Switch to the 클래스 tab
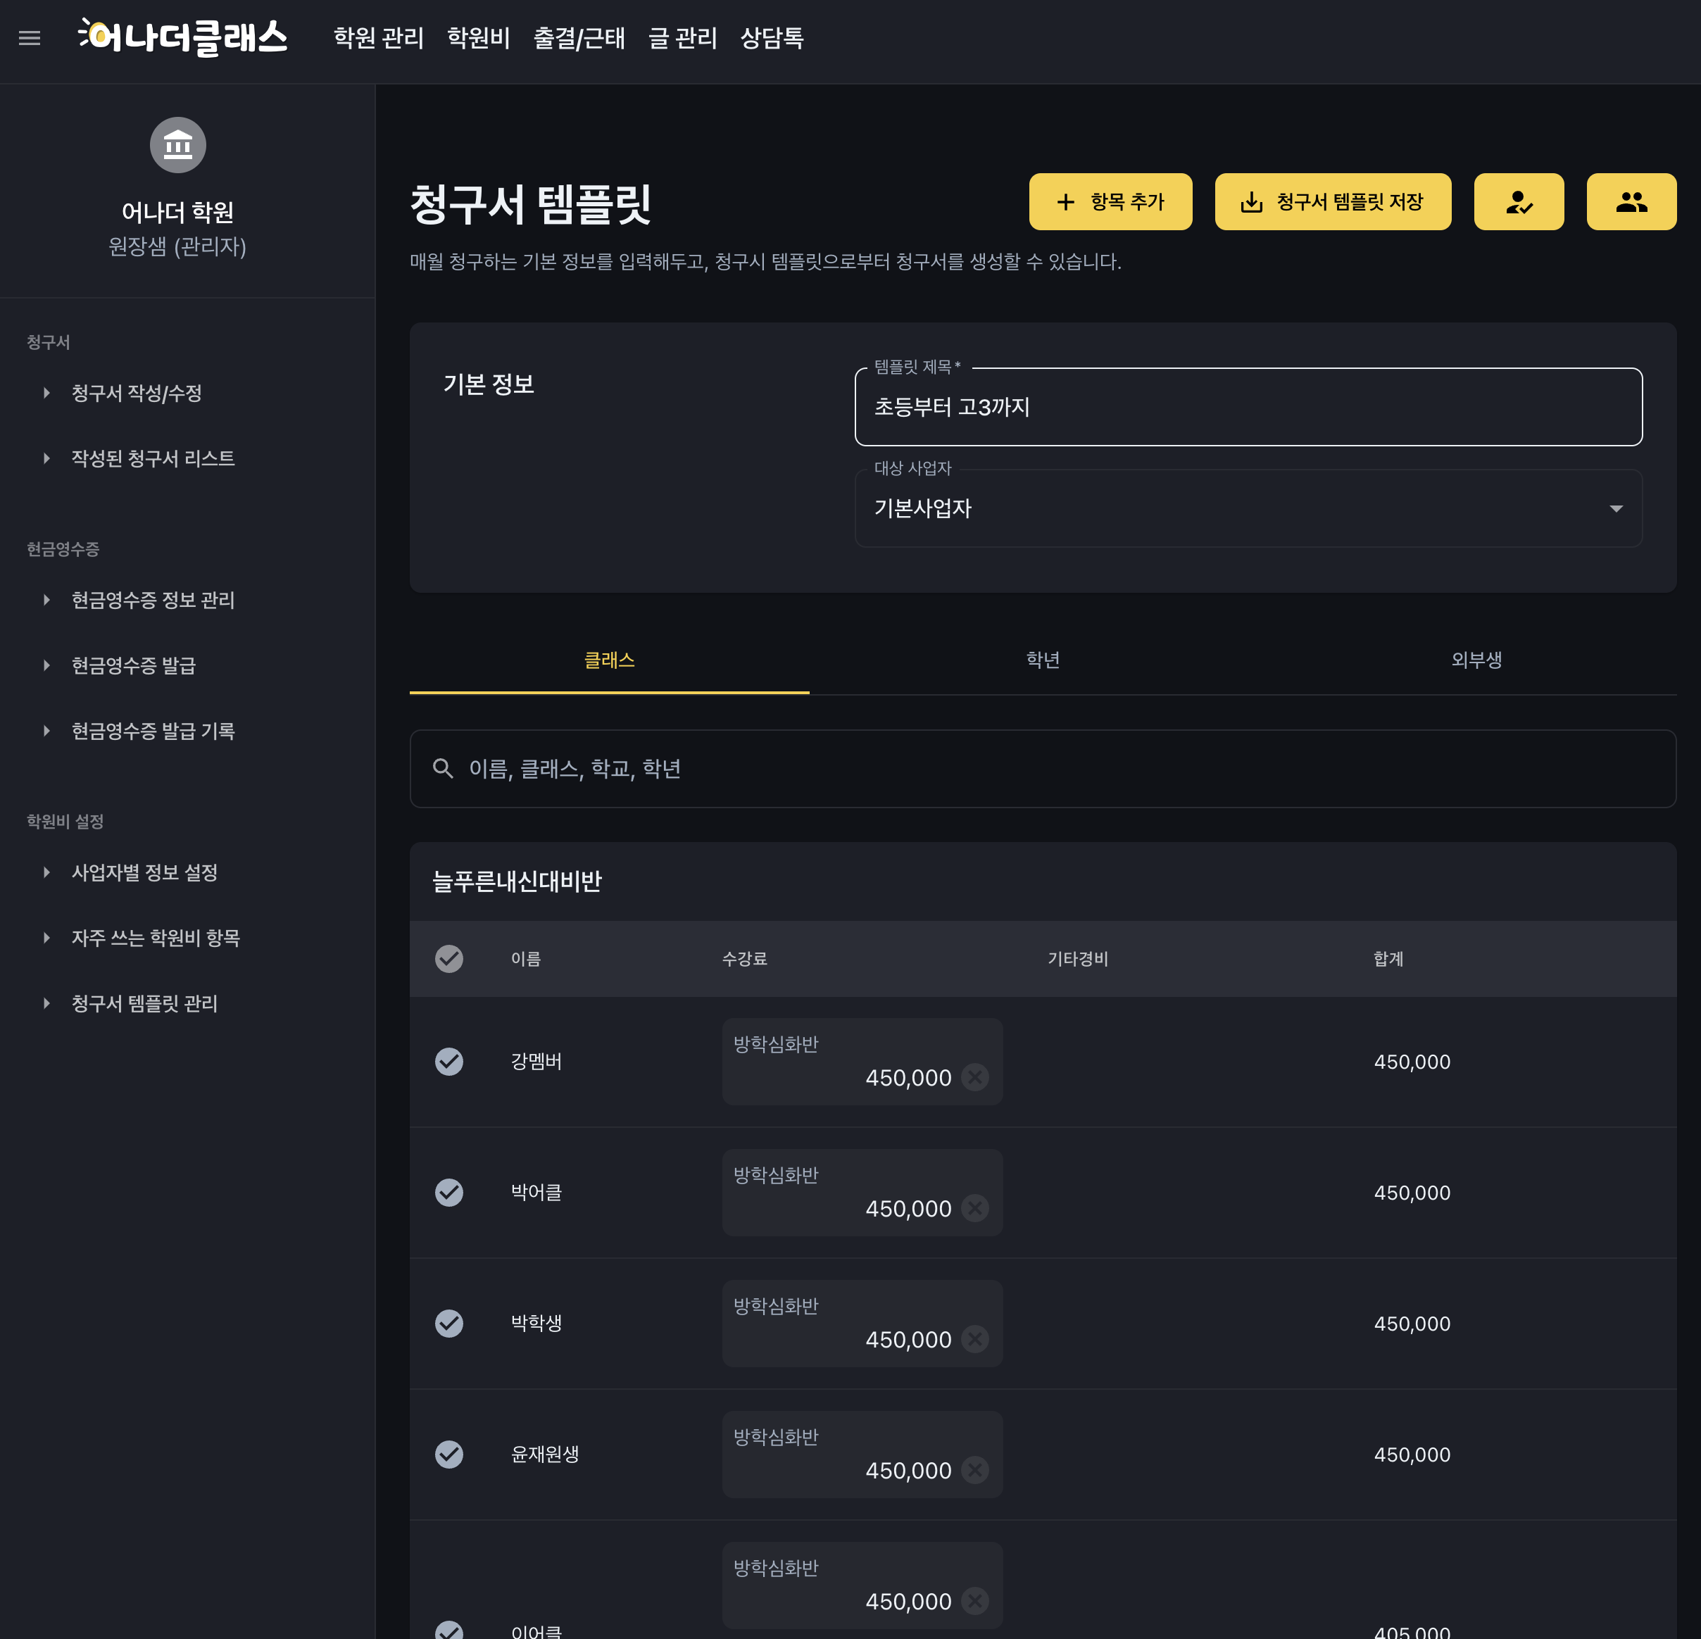This screenshot has height=1639, width=1701. (x=609, y=660)
